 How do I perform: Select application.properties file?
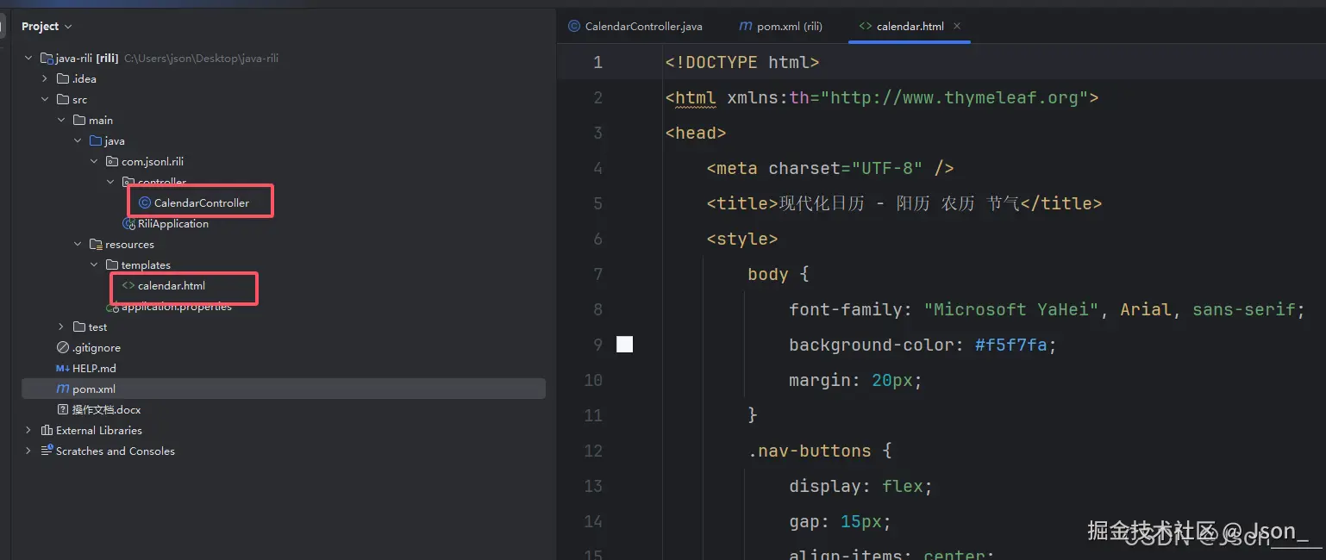[177, 307]
